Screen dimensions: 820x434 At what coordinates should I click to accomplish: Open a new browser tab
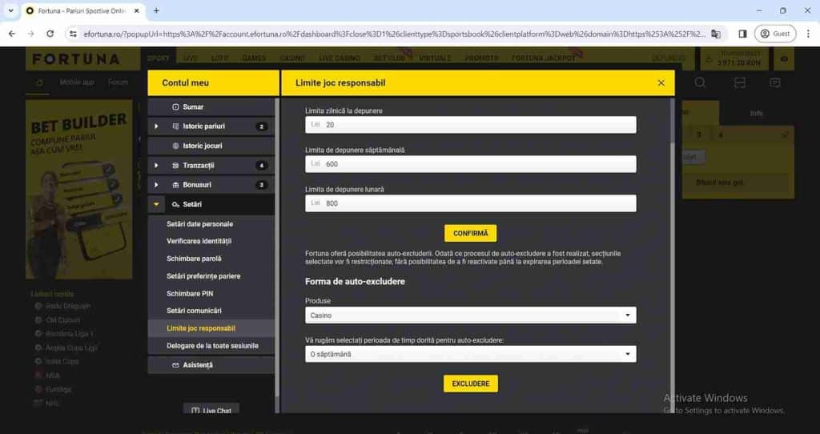coord(156,10)
